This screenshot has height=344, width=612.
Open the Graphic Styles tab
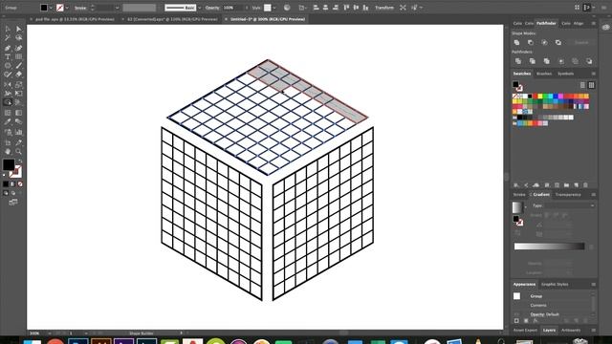click(x=555, y=285)
